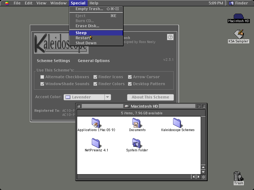Choose Sleep in the Special menu
Screen dimensions: 254x190
tap(96, 33)
